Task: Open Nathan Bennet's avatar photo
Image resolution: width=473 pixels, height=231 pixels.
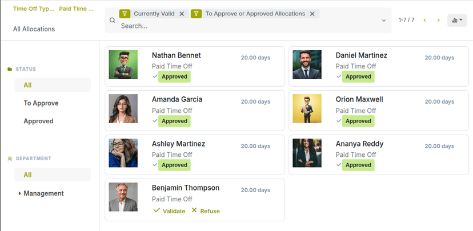Action: pos(123,64)
